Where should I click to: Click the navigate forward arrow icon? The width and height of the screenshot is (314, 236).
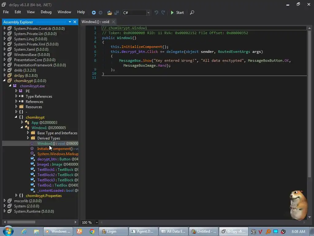(101, 13)
